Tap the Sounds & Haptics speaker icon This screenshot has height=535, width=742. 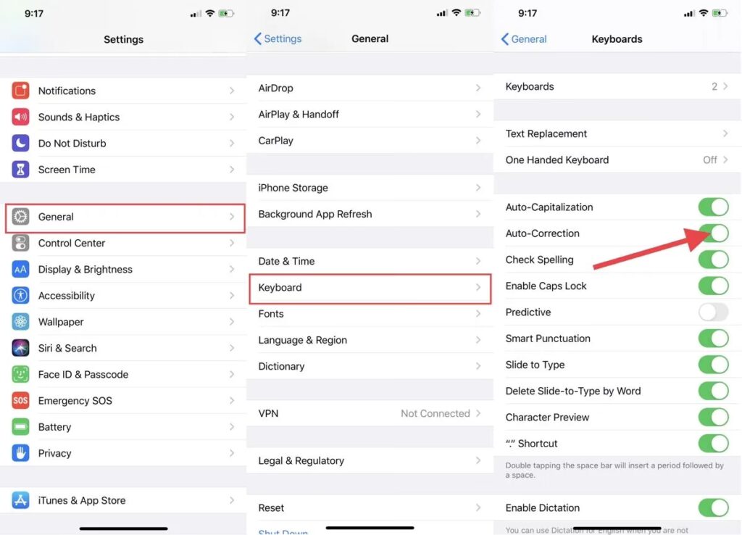20,117
